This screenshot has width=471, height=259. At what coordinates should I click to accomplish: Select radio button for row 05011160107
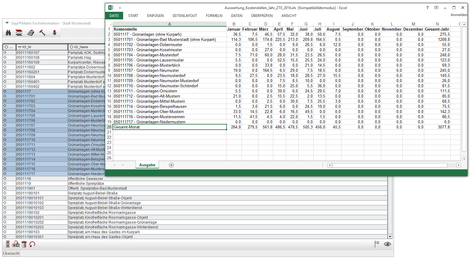click(x=5, y=53)
